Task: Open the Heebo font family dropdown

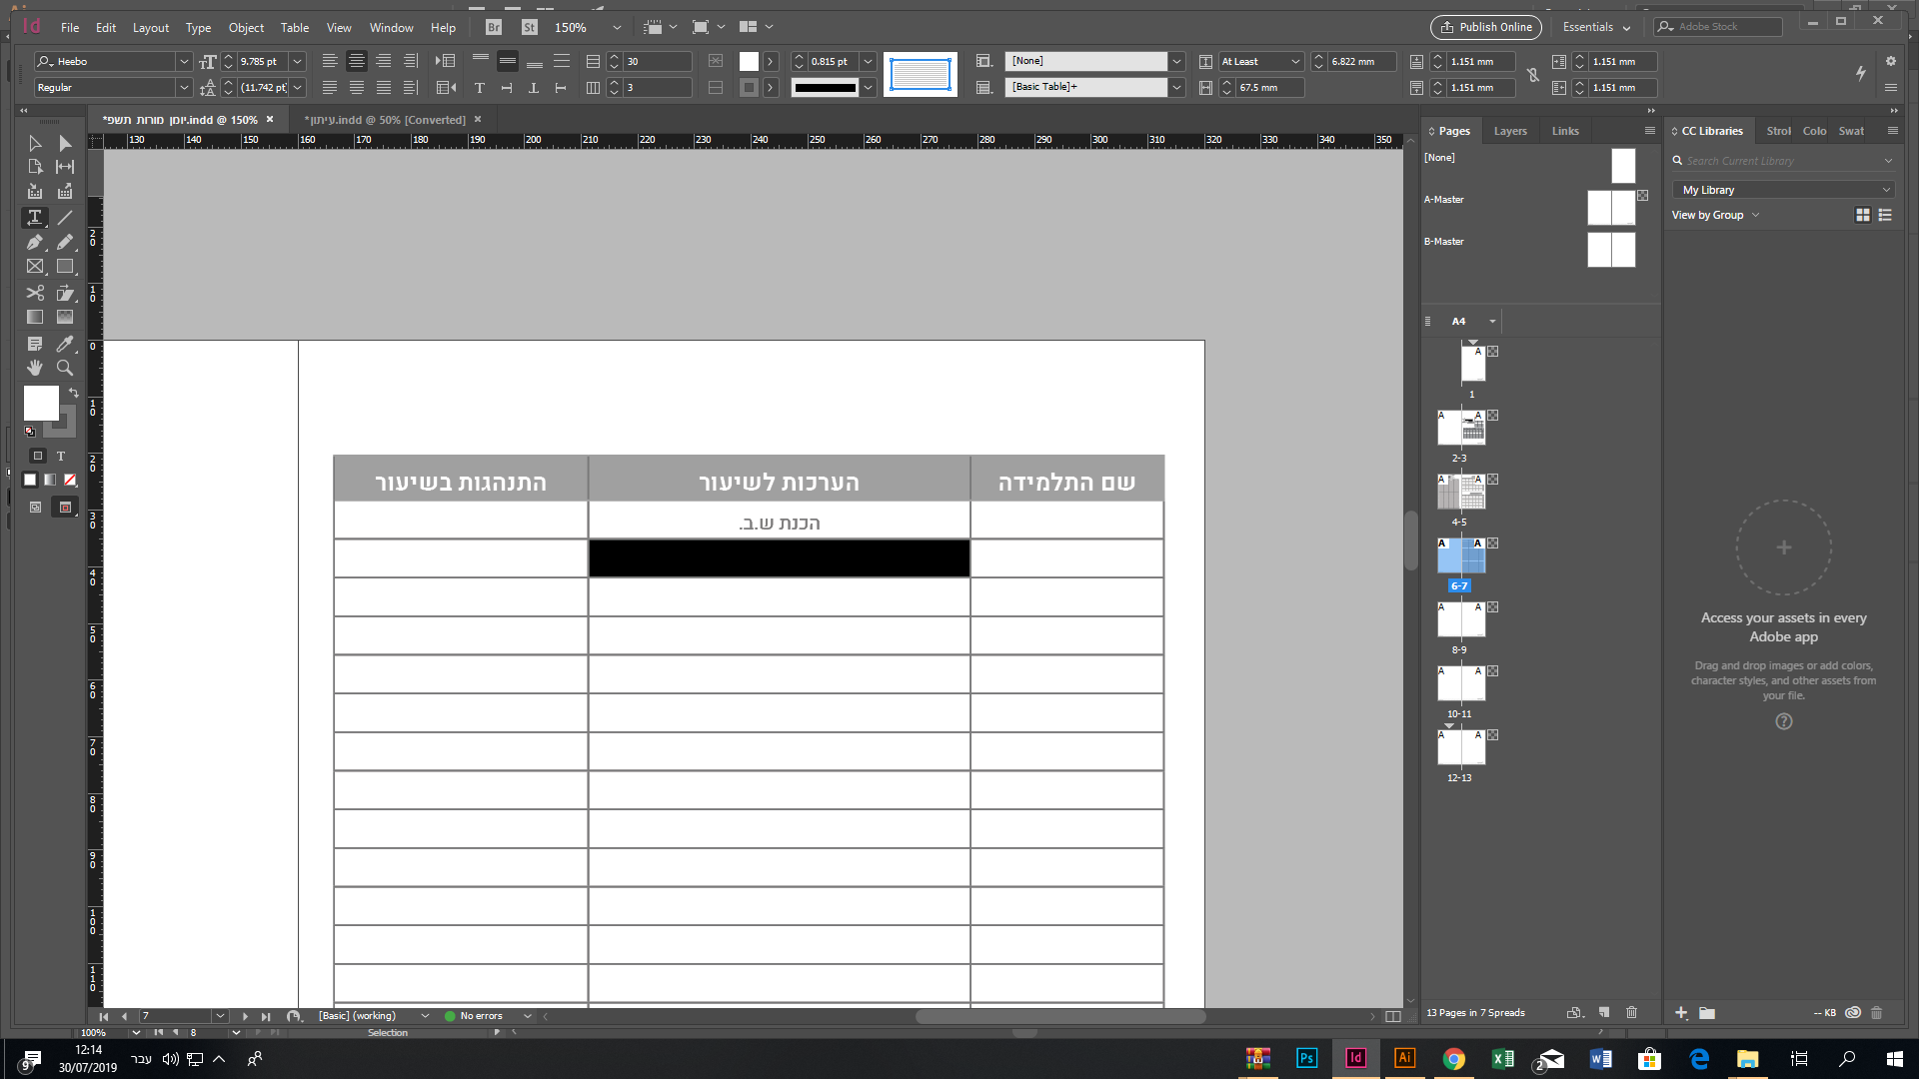Action: [184, 61]
